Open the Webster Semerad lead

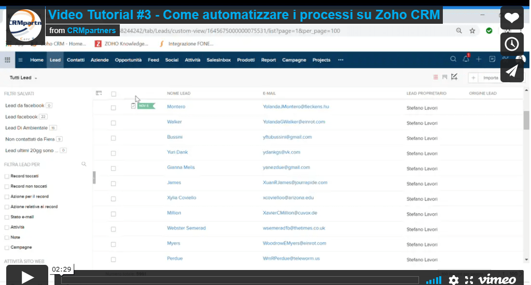point(186,228)
